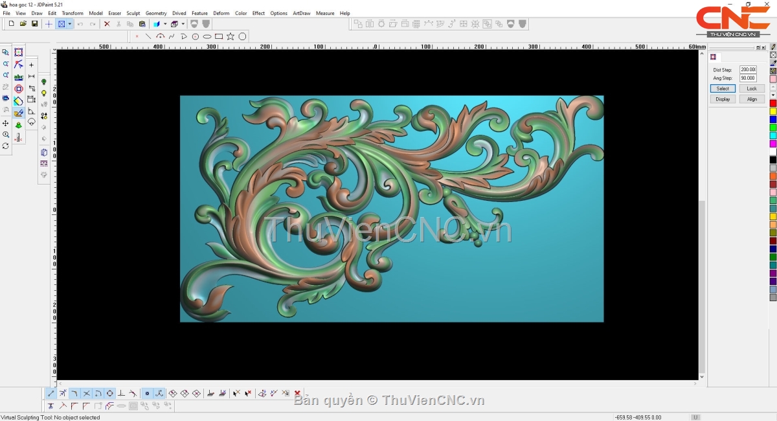Select the rectangle drawing tool
Viewport: 777px width, 421px height.
[219, 36]
